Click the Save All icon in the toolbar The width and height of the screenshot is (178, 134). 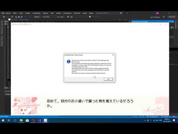point(22,17)
